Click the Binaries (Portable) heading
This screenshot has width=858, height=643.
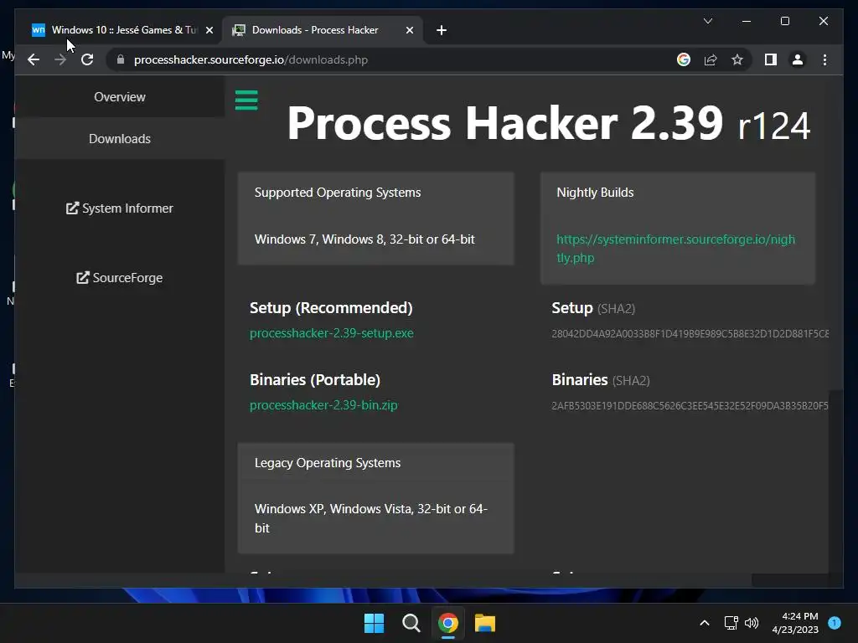tap(315, 380)
